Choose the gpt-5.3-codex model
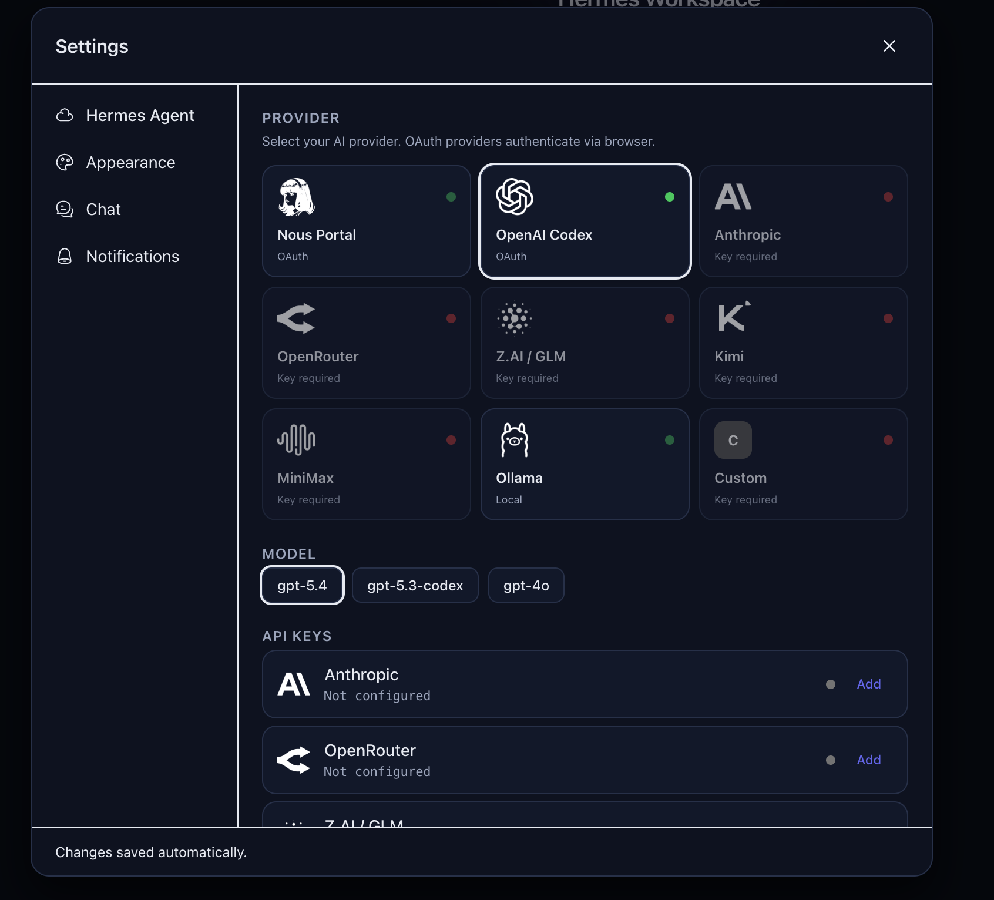 point(415,585)
